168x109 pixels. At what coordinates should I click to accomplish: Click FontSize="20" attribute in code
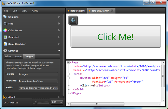tap(102, 82)
